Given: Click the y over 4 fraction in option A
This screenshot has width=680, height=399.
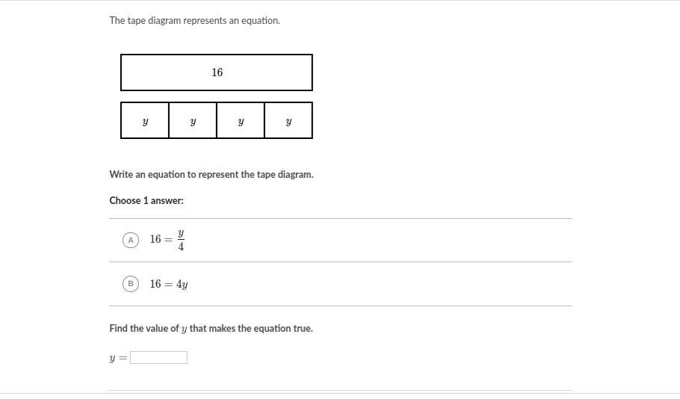Looking at the screenshot, I should 181,240.
